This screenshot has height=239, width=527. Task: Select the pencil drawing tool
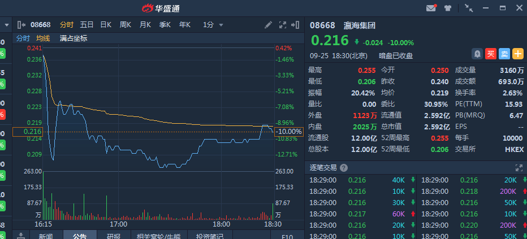(x=268, y=24)
